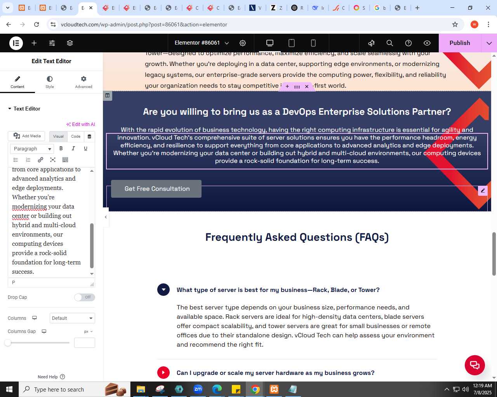Toggle the editor toolbar kitchen sink
Image resolution: width=497 pixels, height=397 pixels.
[x=65, y=160]
